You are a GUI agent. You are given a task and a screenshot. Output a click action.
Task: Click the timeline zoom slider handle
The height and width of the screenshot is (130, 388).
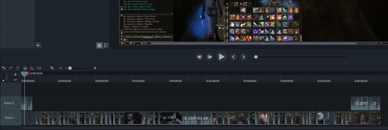click(70, 68)
